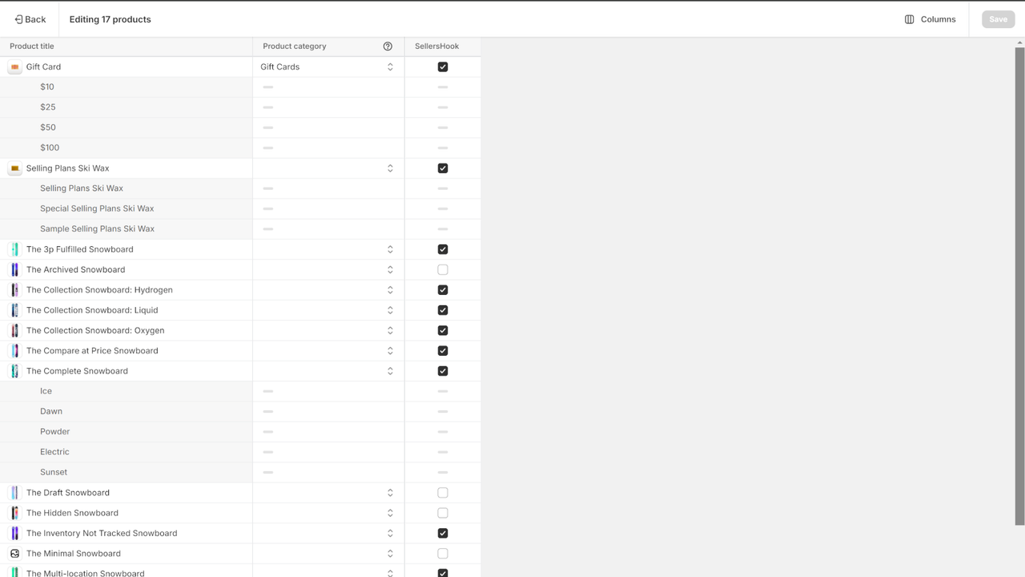Image resolution: width=1025 pixels, height=577 pixels.
Task: Click The 3p Fulfilled Snowboard thumbnail
Action: click(x=14, y=249)
